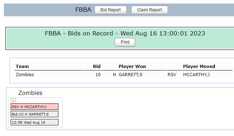
Task: Click the RSV position cell
Action: tap(172, 74)
